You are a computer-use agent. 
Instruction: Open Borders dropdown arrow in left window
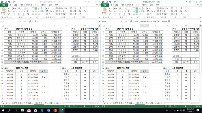[x=16, y=14]
